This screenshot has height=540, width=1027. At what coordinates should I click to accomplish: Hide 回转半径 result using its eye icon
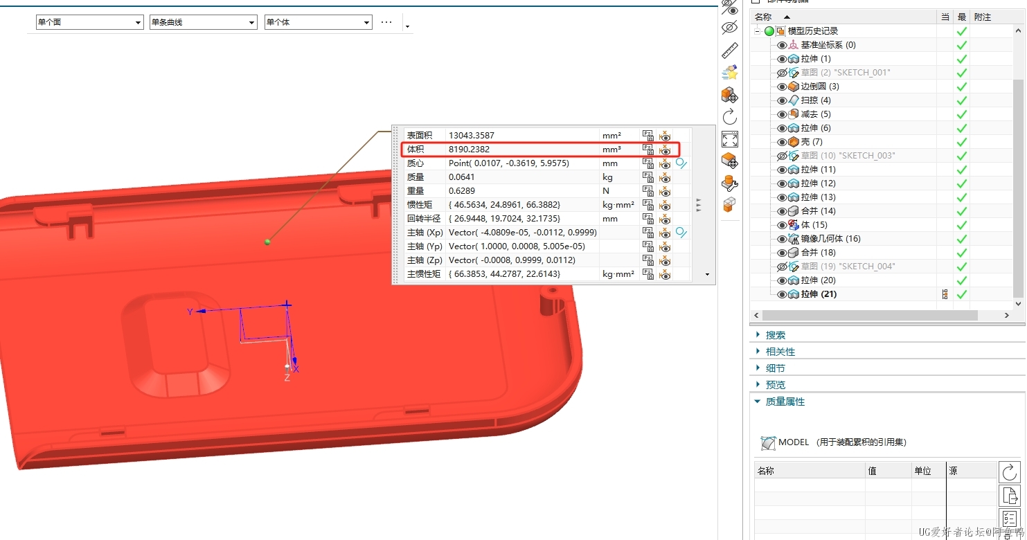(x=665, y=219)
